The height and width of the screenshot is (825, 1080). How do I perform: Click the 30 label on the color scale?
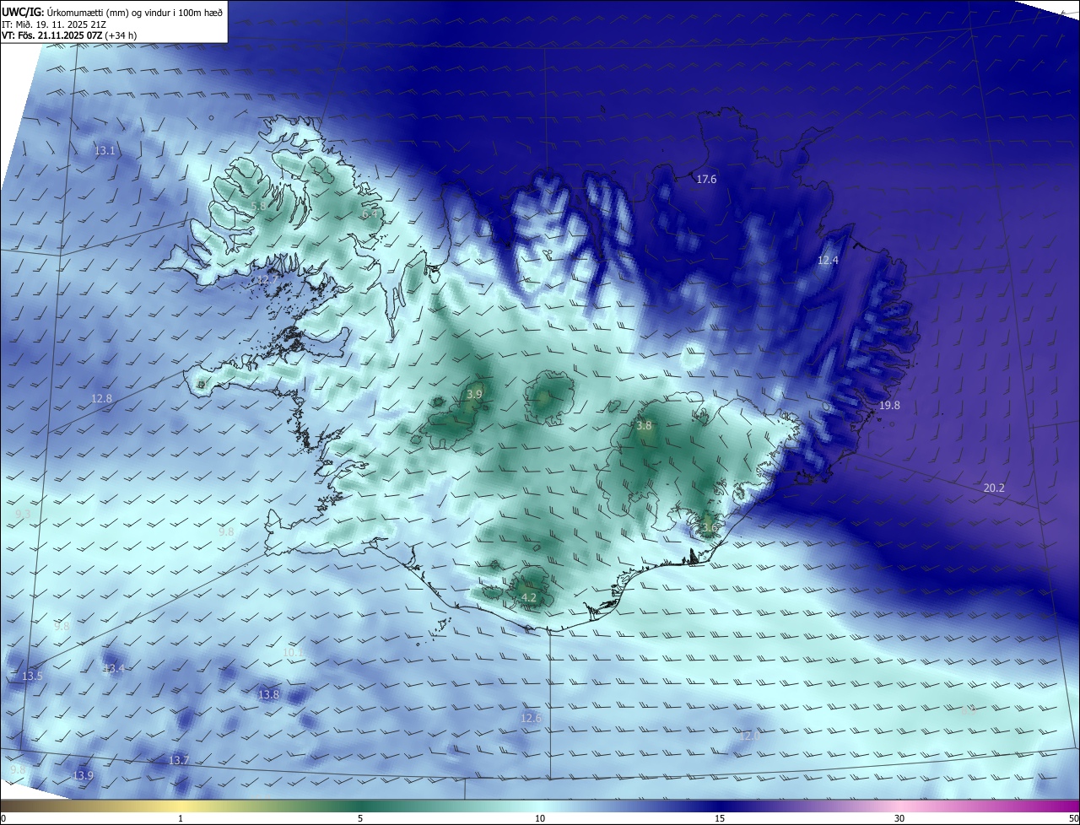(899, 819)
